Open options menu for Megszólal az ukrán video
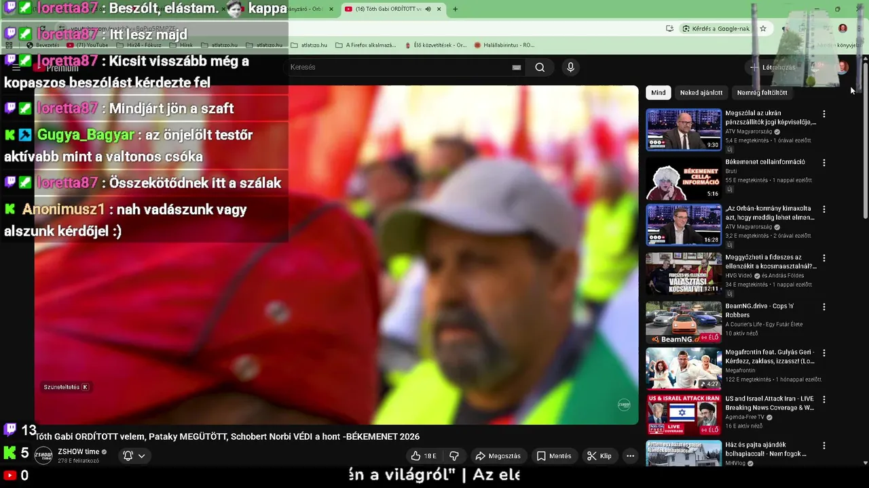The width and height of the screenshot is (869, 488). coord(824,114)
